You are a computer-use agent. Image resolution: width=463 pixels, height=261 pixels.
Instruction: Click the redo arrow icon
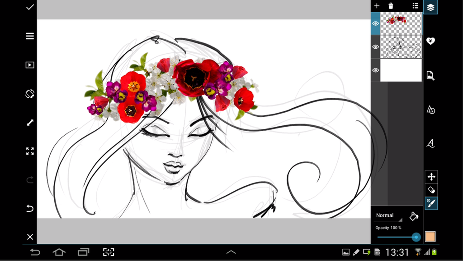[30, 180]
